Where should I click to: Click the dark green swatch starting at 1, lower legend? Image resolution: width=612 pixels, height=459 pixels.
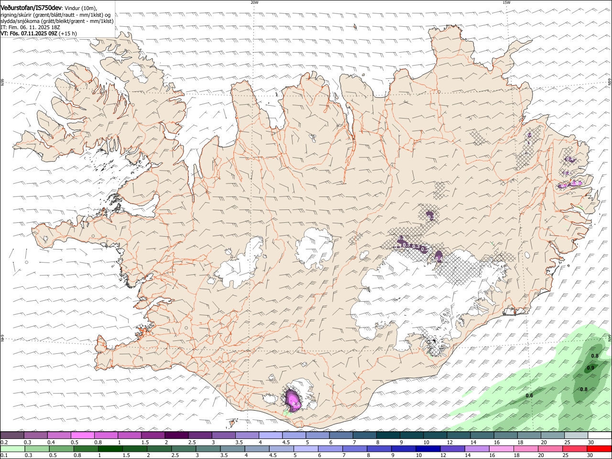[x=110, y=449]
